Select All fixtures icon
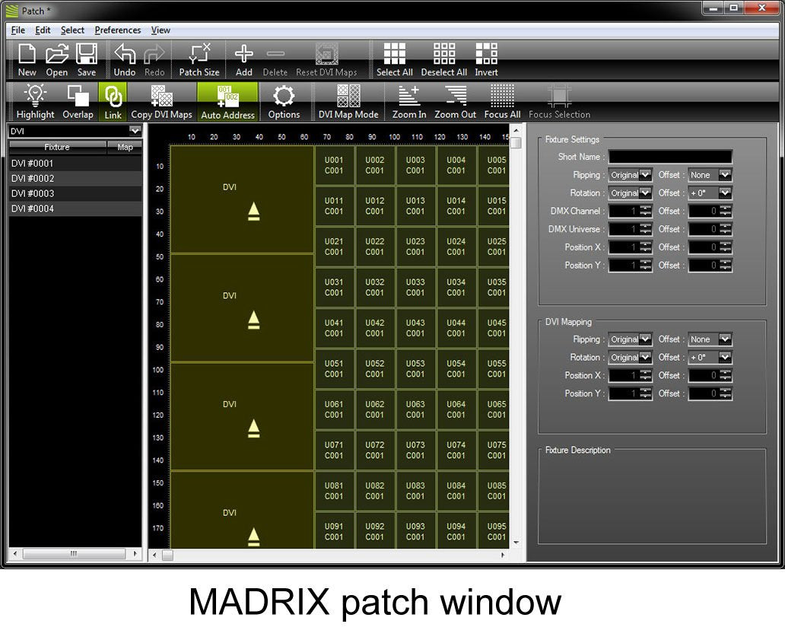The width and height of the screenshot is (785, 643). [x=395, y=59]
